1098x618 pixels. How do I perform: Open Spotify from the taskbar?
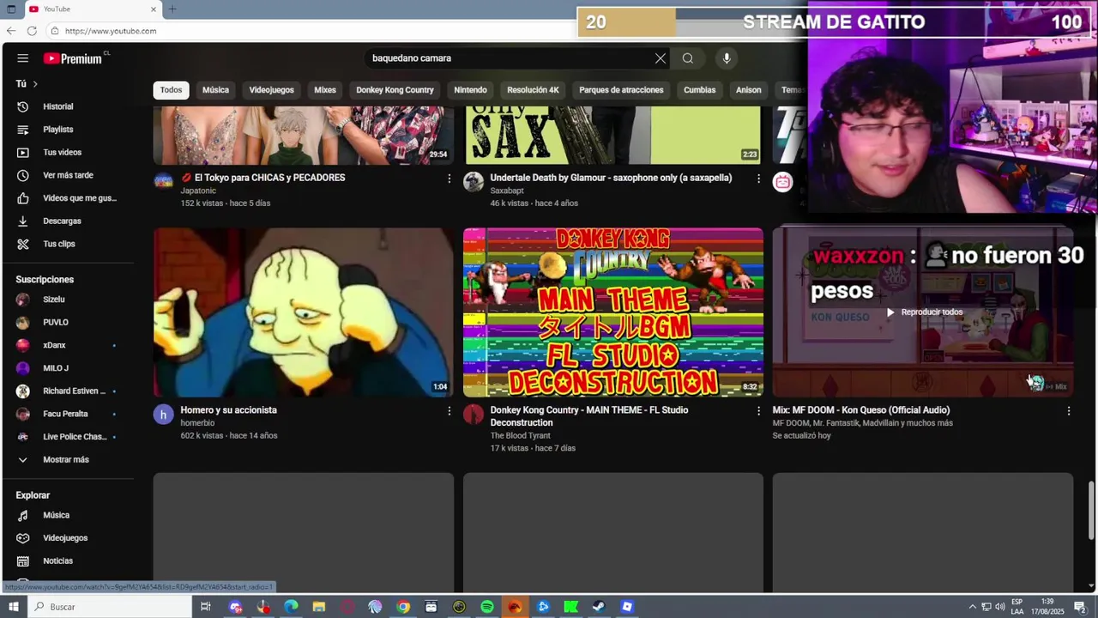click(x=487, y=607)
